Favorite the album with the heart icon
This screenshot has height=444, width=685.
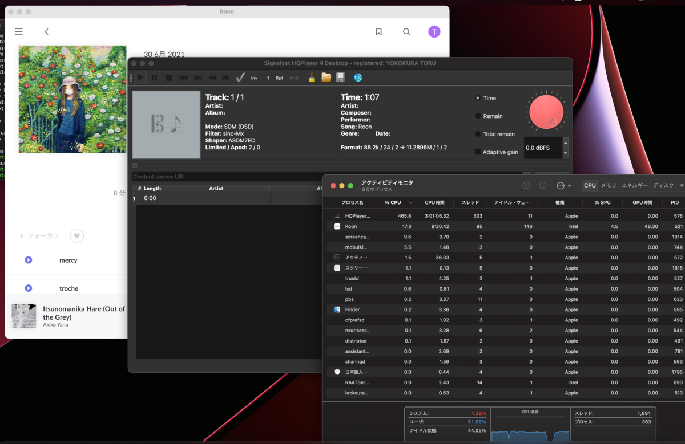76,235
